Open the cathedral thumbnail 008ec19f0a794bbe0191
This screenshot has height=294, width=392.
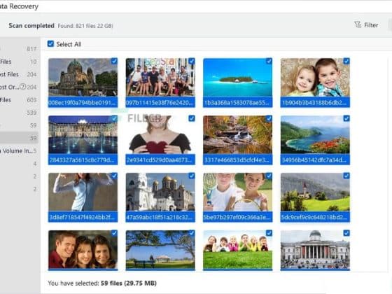[83, 77]
